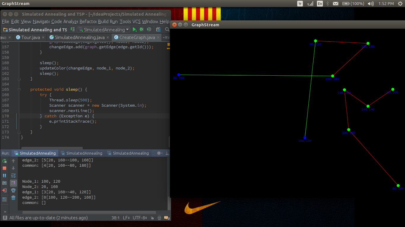Open the VCS menu
The height and width of the screenshot is (227, 405).
pyautogui.click(x=136, y=22)
